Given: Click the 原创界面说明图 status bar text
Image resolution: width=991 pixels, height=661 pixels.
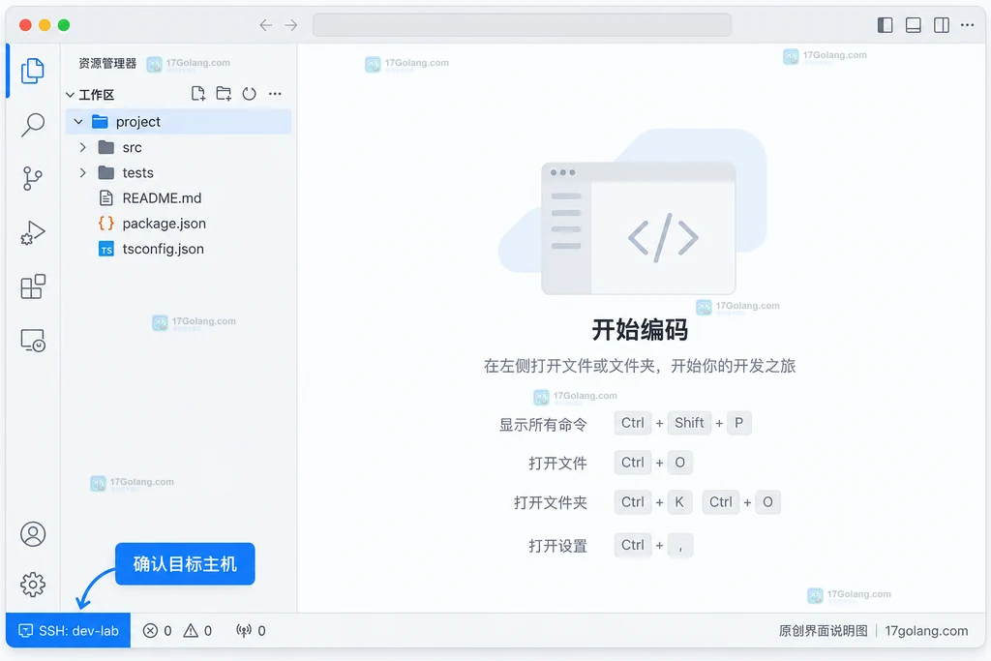Looking at the screenshot, I should 823,631.
